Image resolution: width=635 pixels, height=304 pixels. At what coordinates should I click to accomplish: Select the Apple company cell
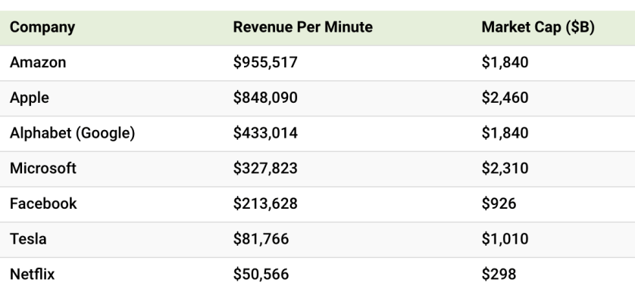[30, 98]
